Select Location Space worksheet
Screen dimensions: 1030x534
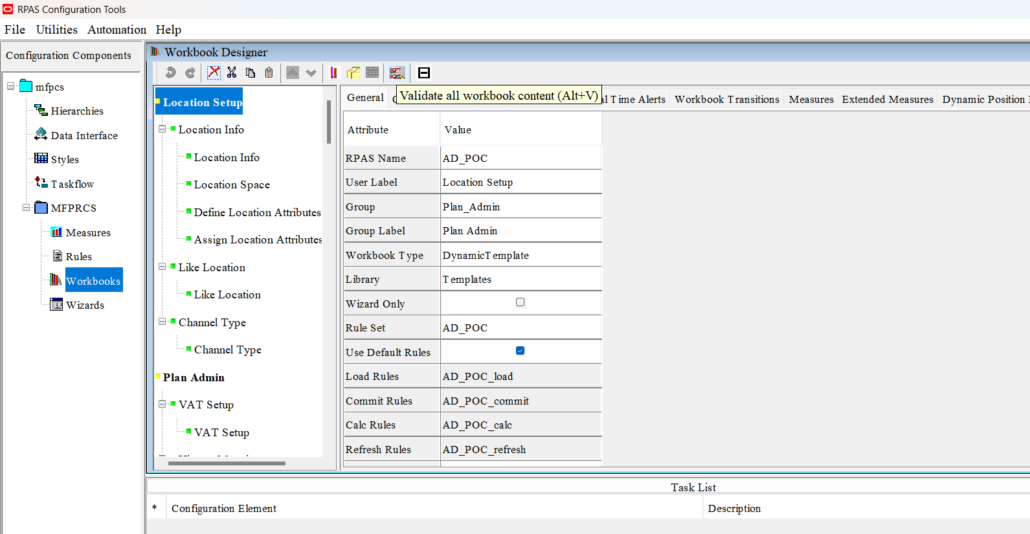tap(232, 184)
